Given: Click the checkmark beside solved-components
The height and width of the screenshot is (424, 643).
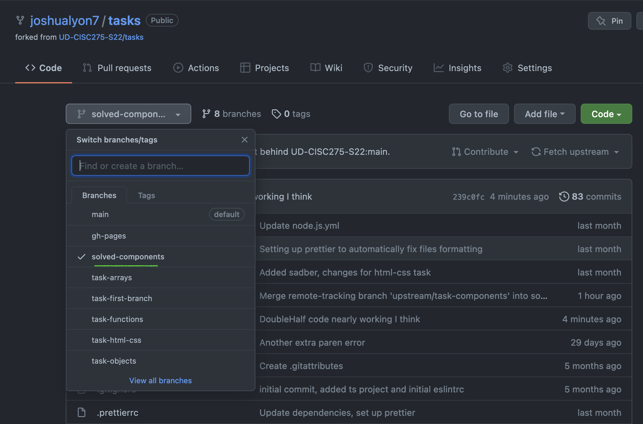Looking at the screenshot, I should pyautogui.click(x=82, y=257).
